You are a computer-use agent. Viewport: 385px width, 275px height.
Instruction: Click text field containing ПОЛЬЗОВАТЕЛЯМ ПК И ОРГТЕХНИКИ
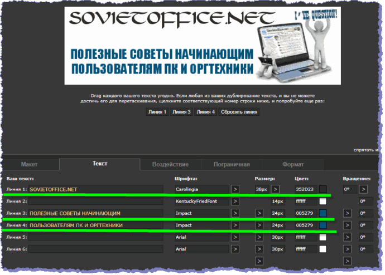tap(96, 225)
